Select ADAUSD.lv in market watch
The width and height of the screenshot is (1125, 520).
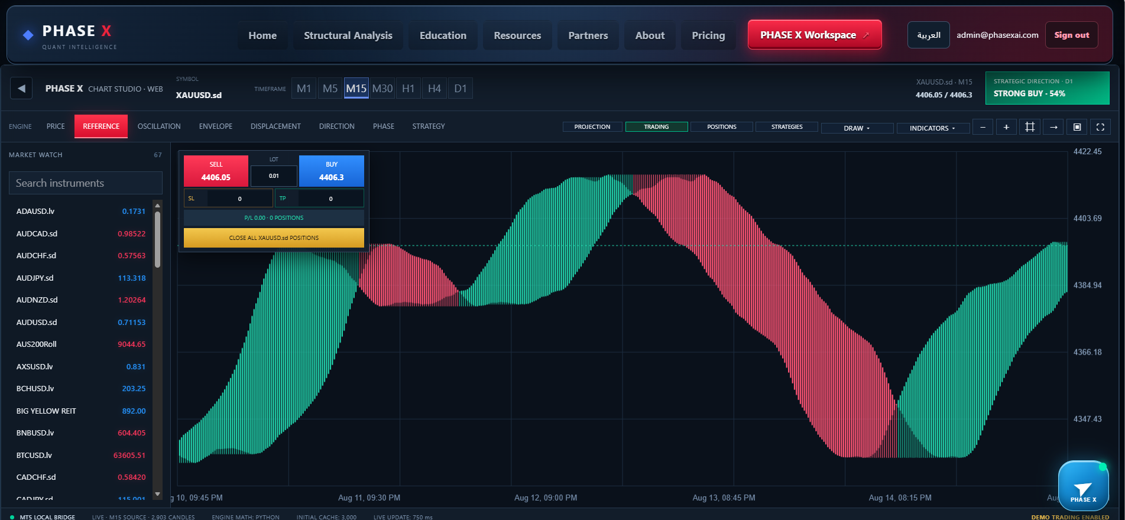coord(81,211)
